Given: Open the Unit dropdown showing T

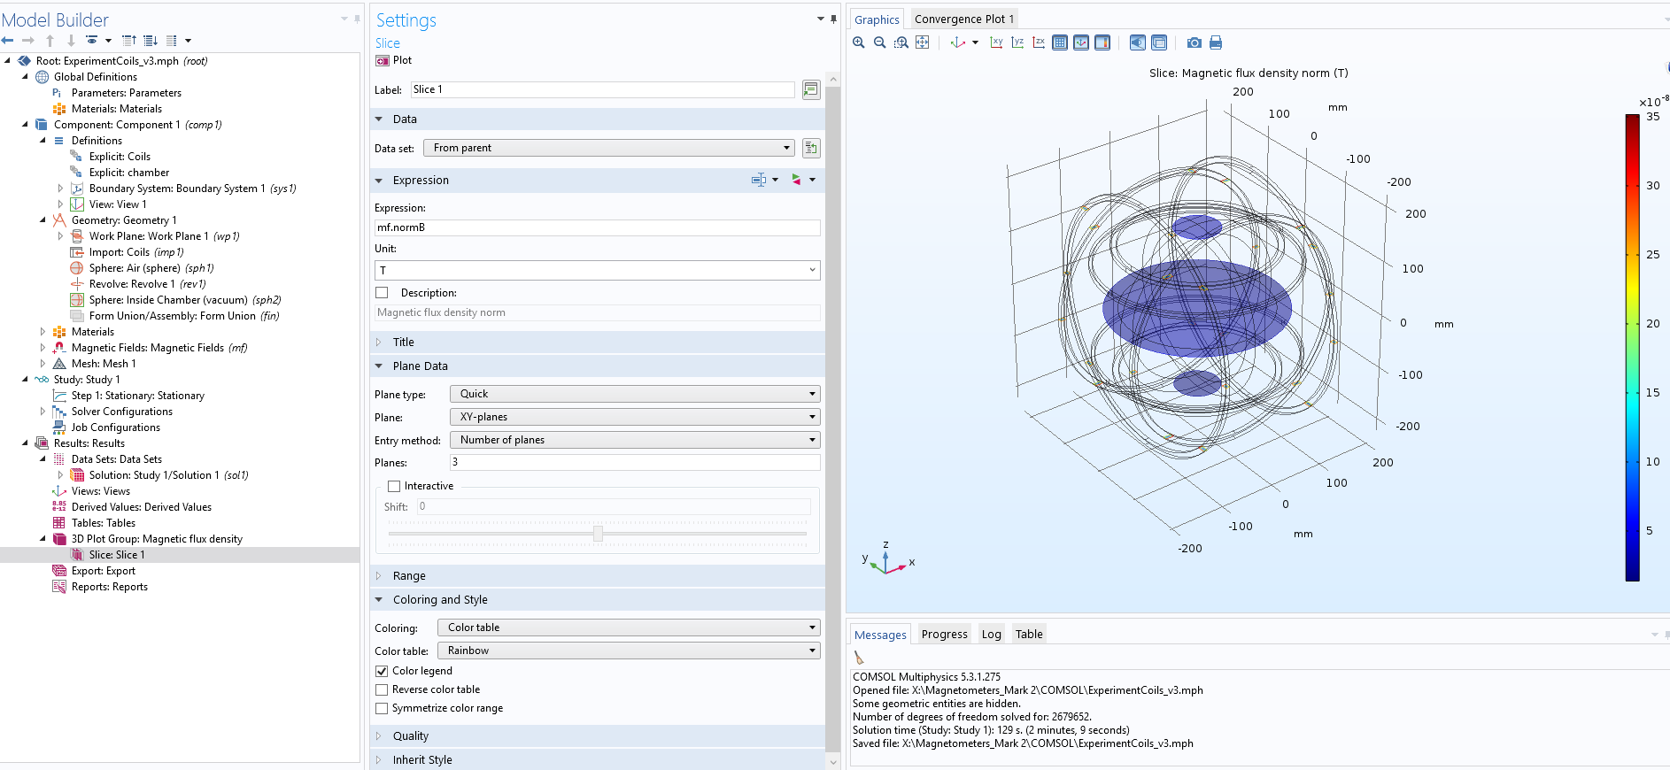Looking at the screenshot, I should (x=598, y=270).
